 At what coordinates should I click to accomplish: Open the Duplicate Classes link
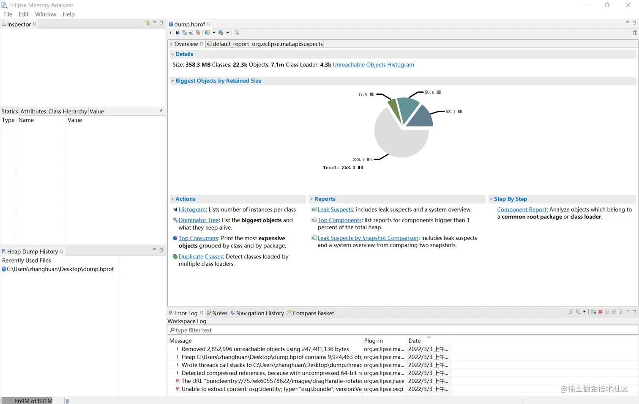click(201, 256)
